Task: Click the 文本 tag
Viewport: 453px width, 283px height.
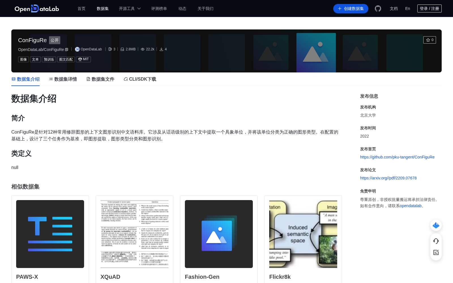Action: pyautogui.click(x=35, y=59)
